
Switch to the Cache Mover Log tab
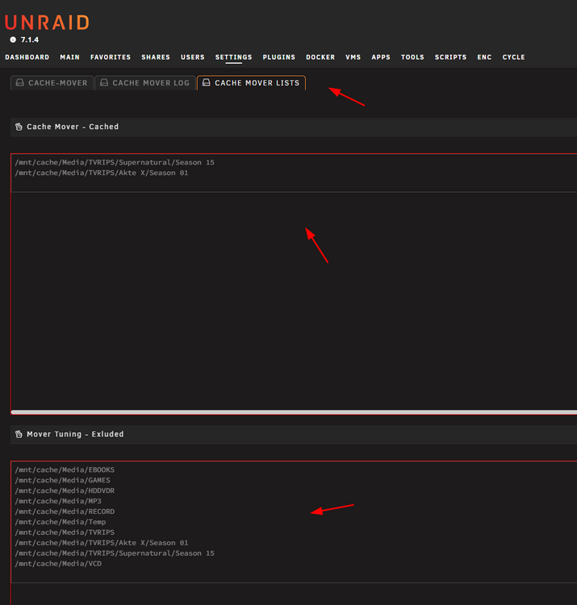[145, 83]
